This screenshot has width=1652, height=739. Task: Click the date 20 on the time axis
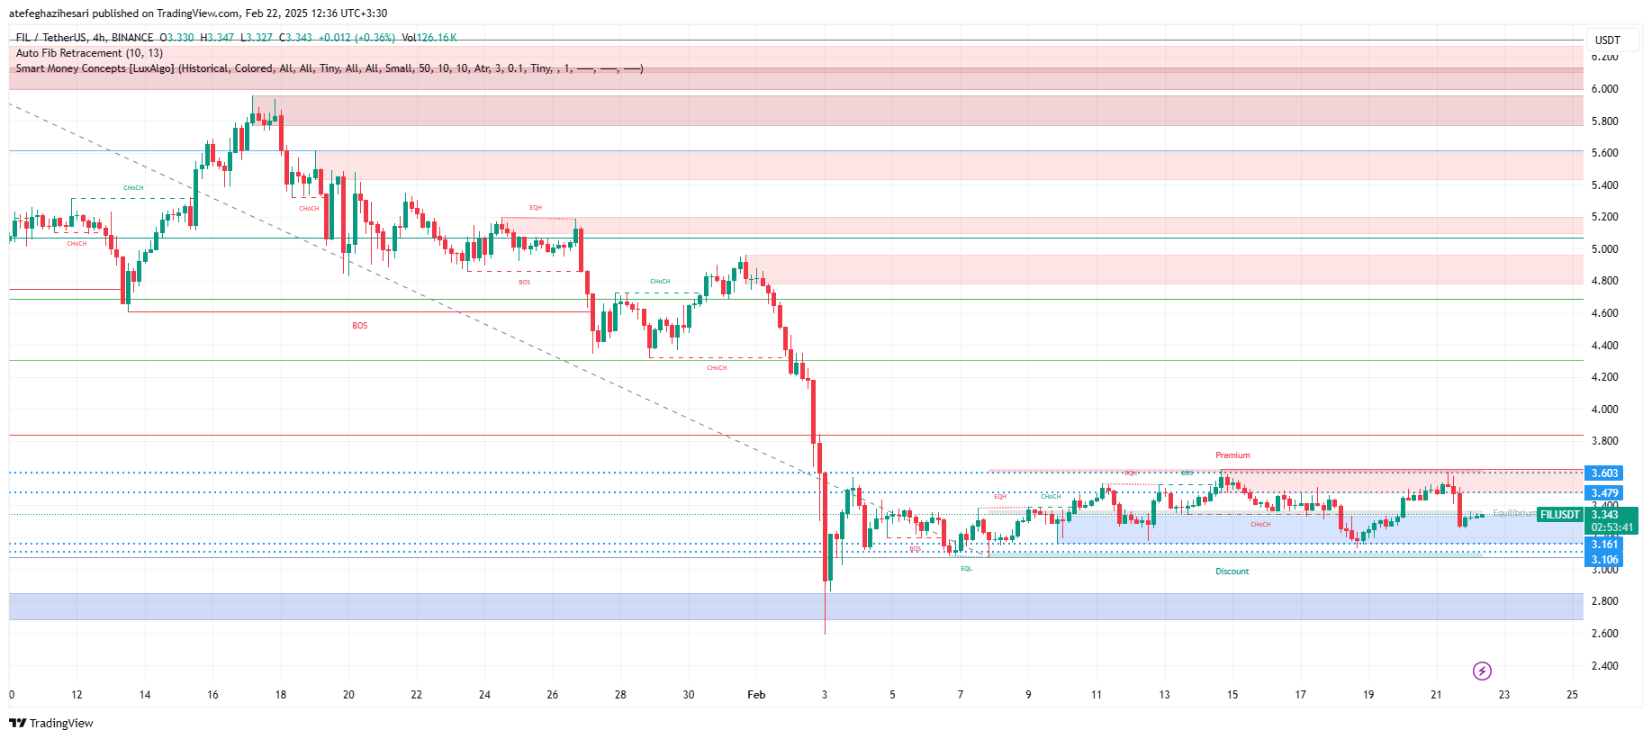pos(348,695)
